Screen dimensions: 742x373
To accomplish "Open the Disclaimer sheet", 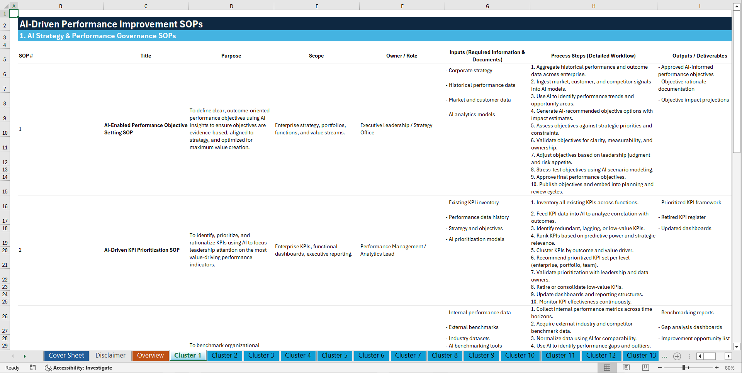I will [110, 356].
